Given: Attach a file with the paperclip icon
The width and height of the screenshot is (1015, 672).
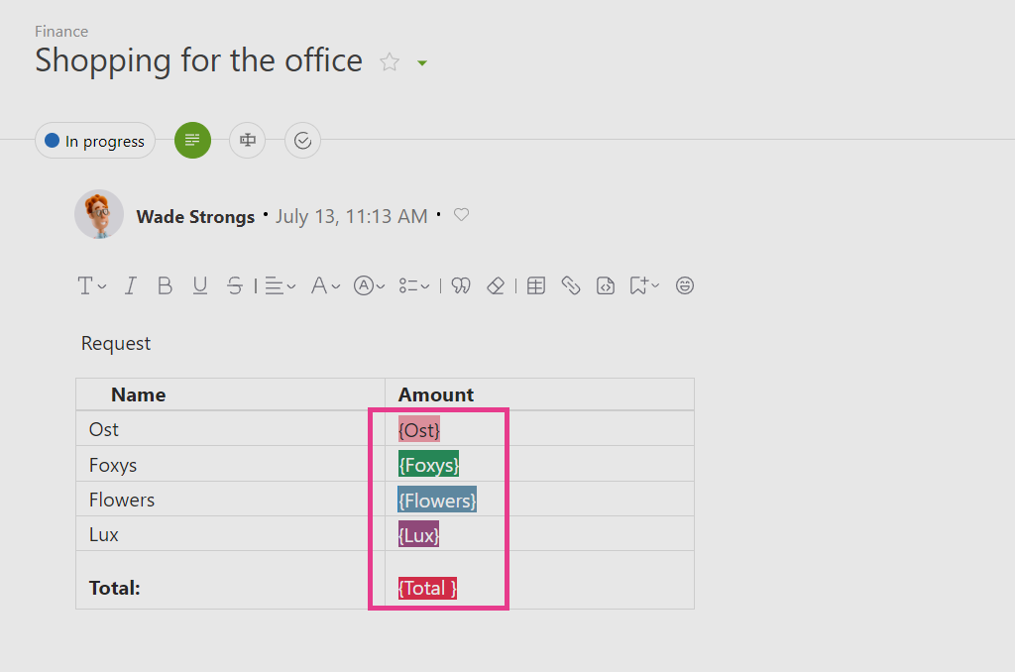Looking at the screenshot, I should pyautogui.click(x=570, y=285).
